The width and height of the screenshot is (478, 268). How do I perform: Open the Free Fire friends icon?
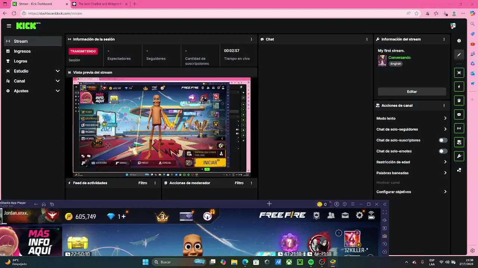(x=331, y=215)
